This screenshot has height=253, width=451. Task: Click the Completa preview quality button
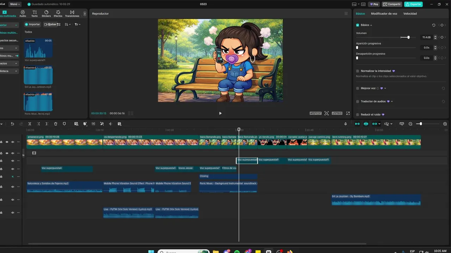pyautogui.click(x=315, y=113)
